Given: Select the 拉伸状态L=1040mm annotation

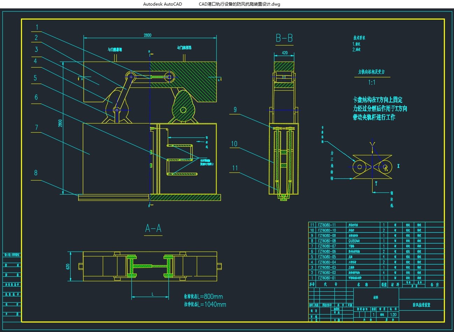Looking at the screenshot, I should (x=205, y=304).
